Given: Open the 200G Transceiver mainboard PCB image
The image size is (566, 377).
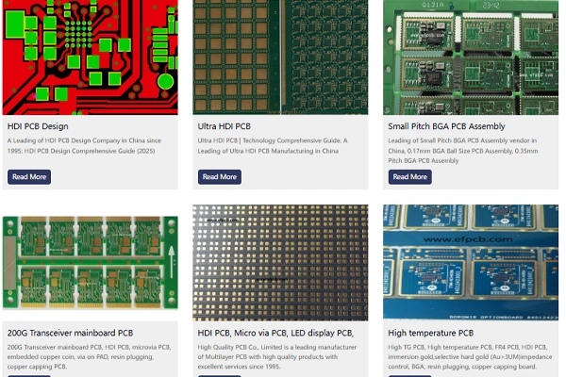Looking at the screenshot, I should pos(91,263).
